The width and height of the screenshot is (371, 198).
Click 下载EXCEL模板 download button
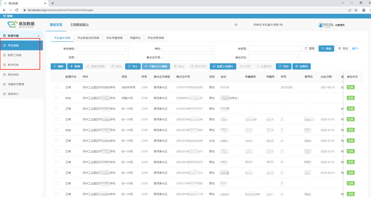(x=156, y=66)
